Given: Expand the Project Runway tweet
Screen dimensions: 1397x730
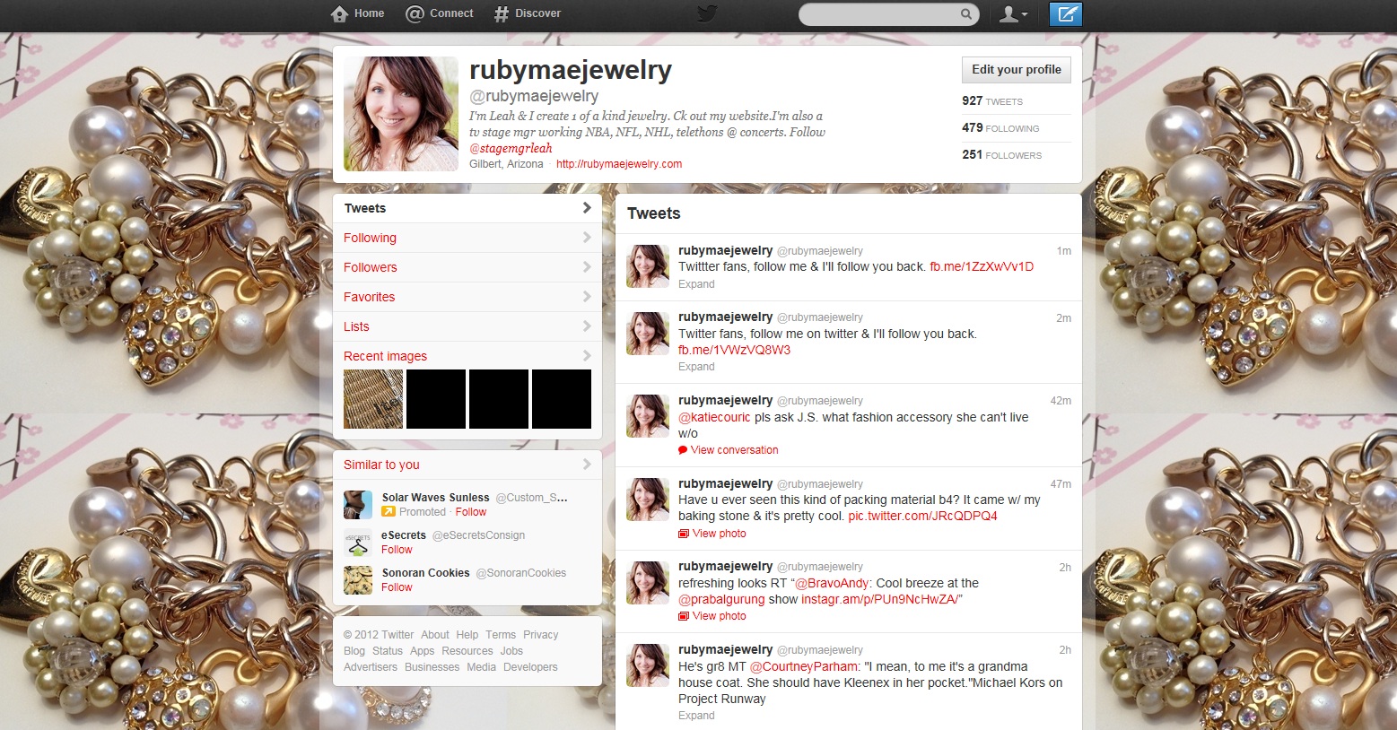Looking at the screenshot, I should tap(696, 716).
